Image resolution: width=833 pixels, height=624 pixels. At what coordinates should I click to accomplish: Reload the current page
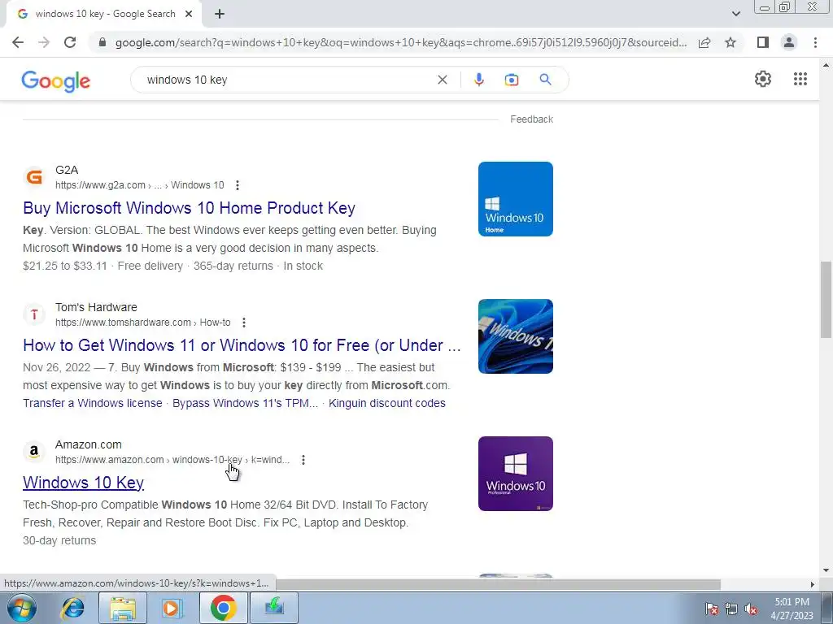point(70,42)
